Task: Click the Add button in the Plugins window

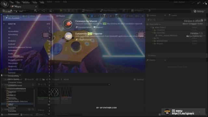Action: 8,12
